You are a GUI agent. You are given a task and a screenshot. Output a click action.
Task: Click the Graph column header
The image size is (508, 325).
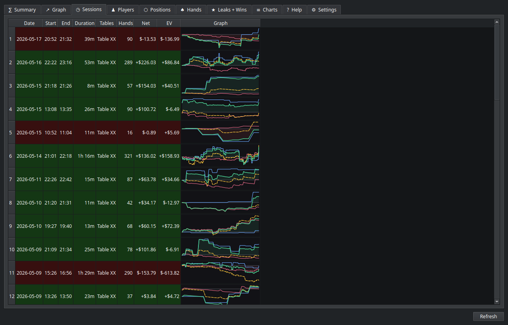click(x=221, y=23)
